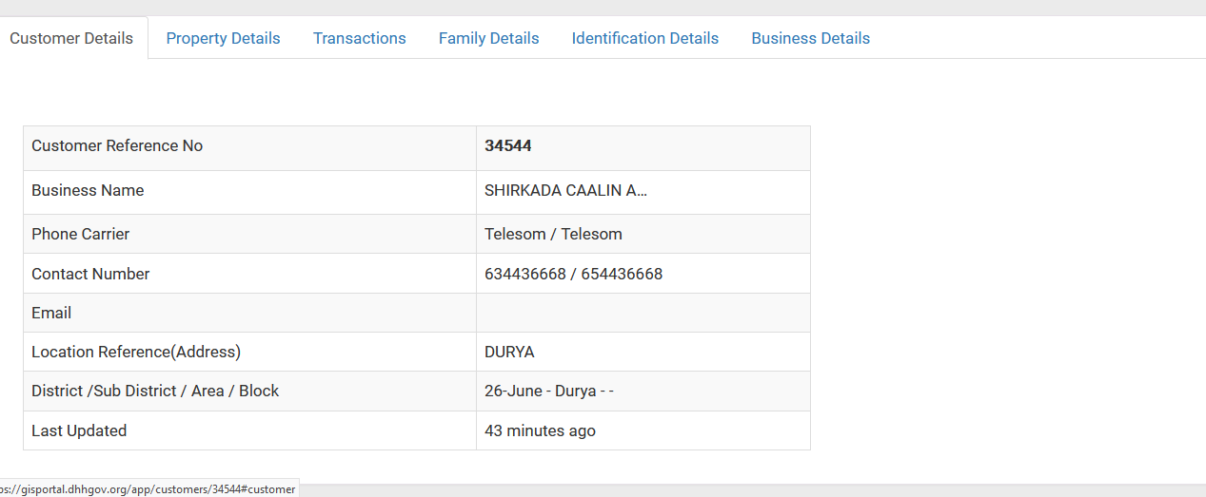
Task: Click the Customer Reference No label
Action: click(117, 145)
